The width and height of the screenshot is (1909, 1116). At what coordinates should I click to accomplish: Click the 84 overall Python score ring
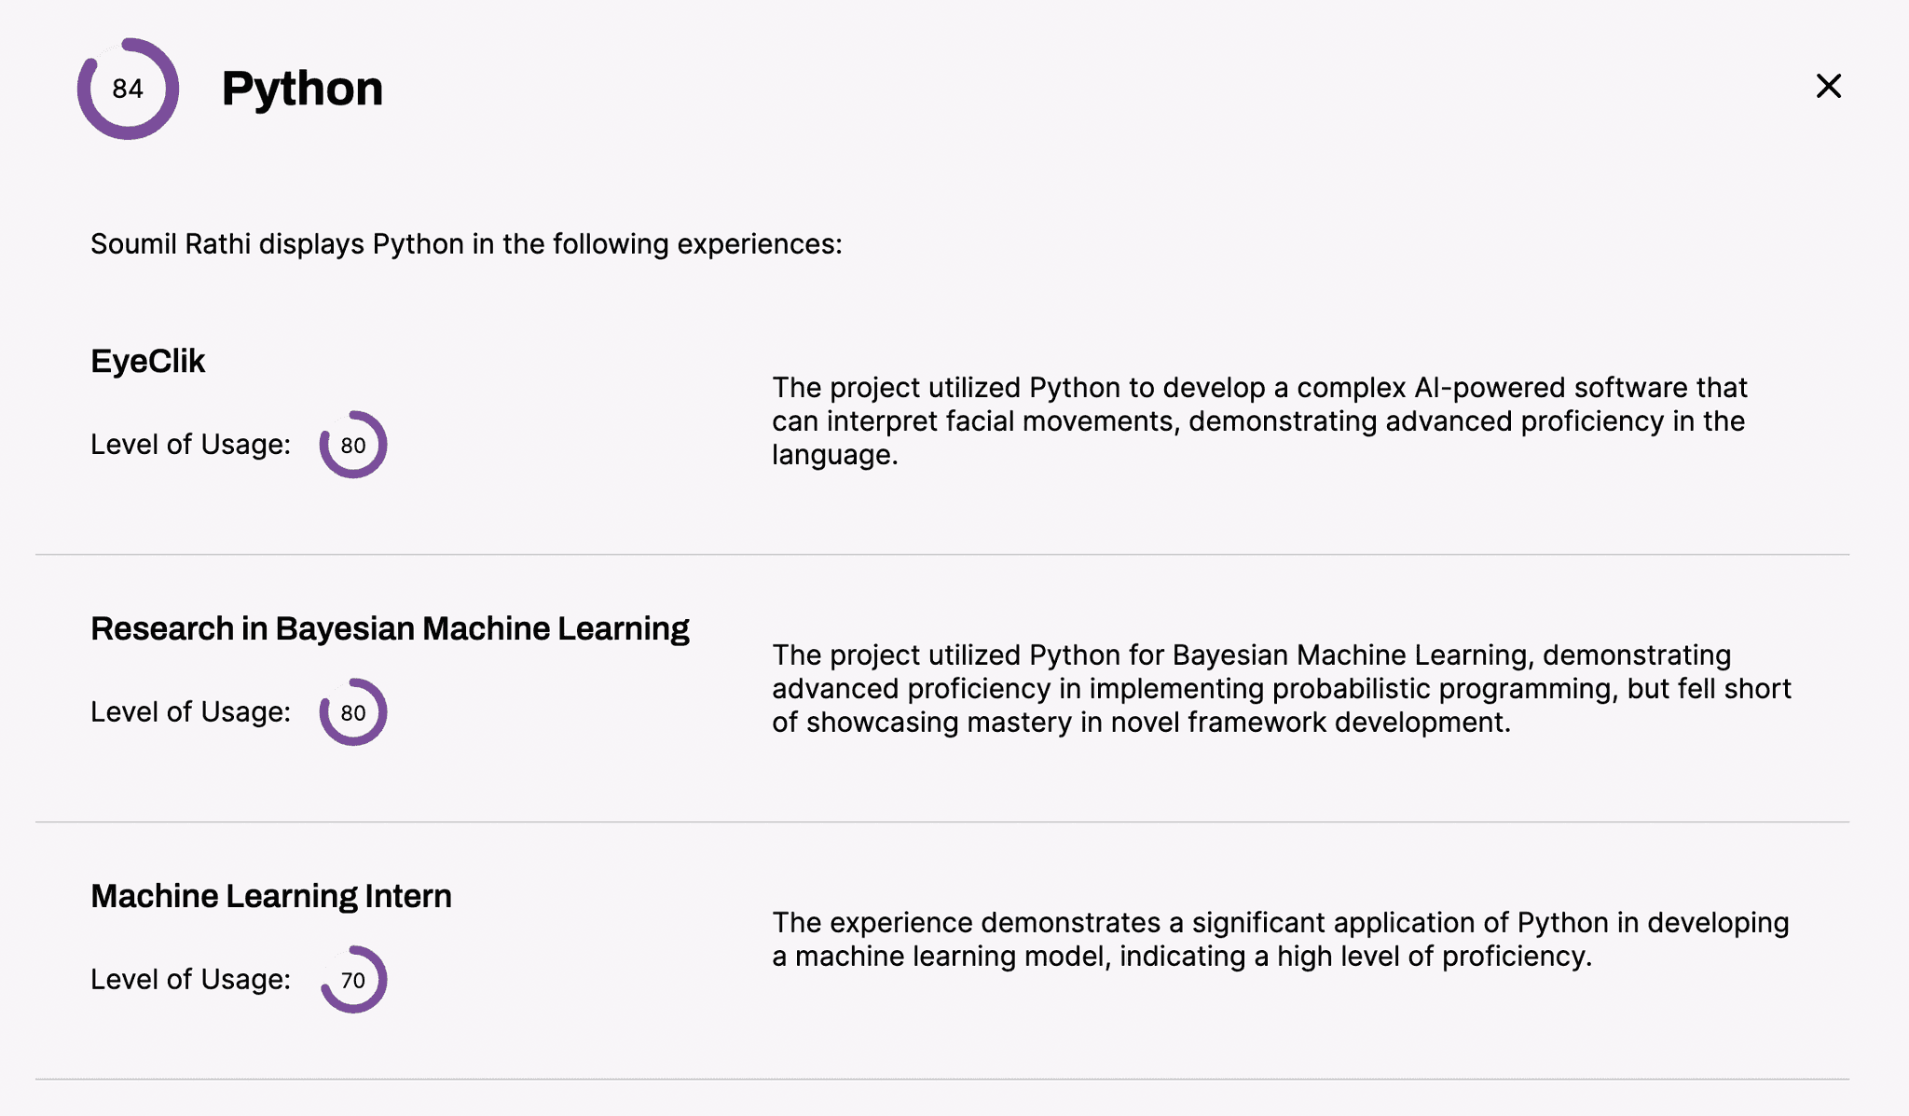point(128,89)
